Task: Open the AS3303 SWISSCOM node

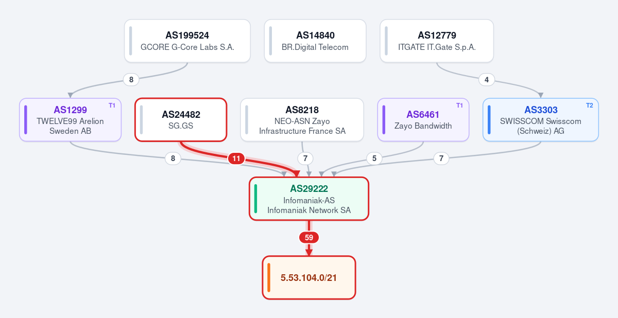Action: [x=541, y=119]
